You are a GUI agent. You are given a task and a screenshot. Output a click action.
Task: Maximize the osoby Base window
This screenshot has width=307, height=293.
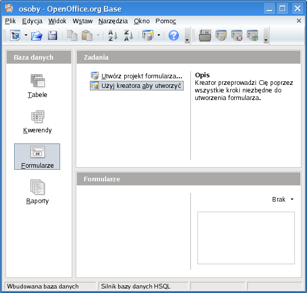[283, 9]
